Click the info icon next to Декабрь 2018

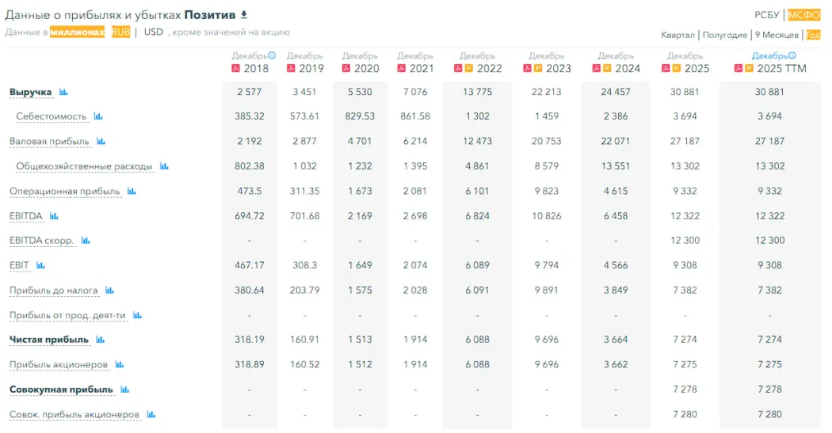pyautogui.click(x=272, y=56)
